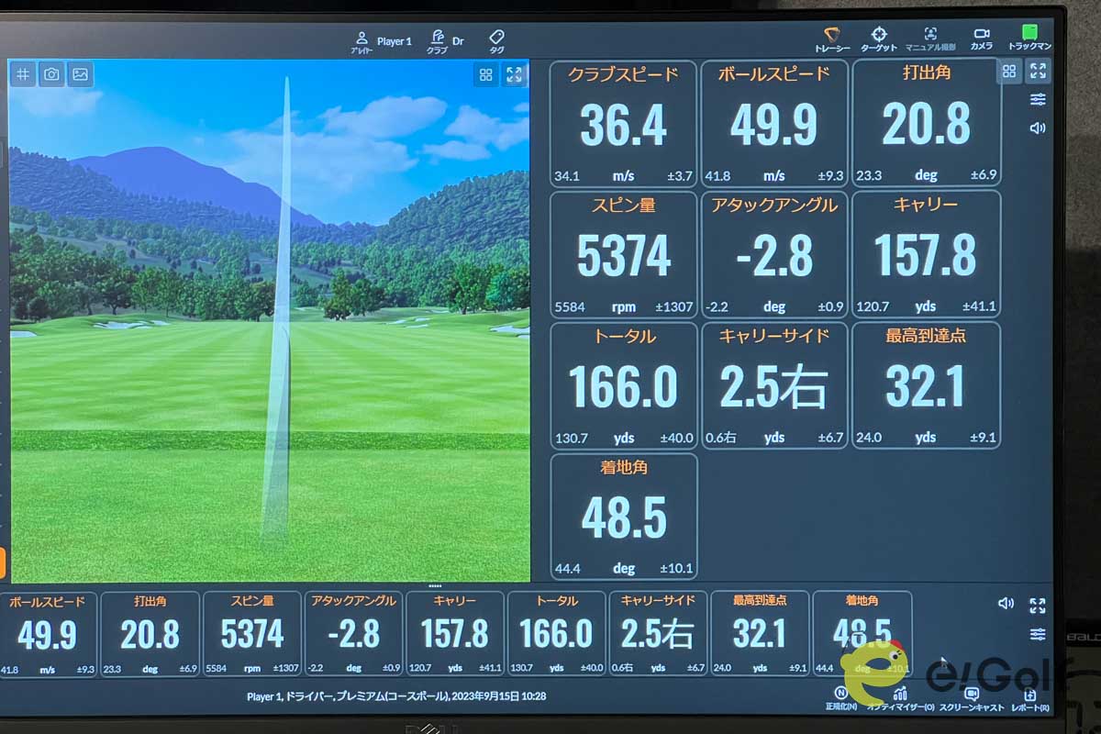Select the large アタックアングル -2.8 tile
1101x734 pixels.
tap(774, 254)
